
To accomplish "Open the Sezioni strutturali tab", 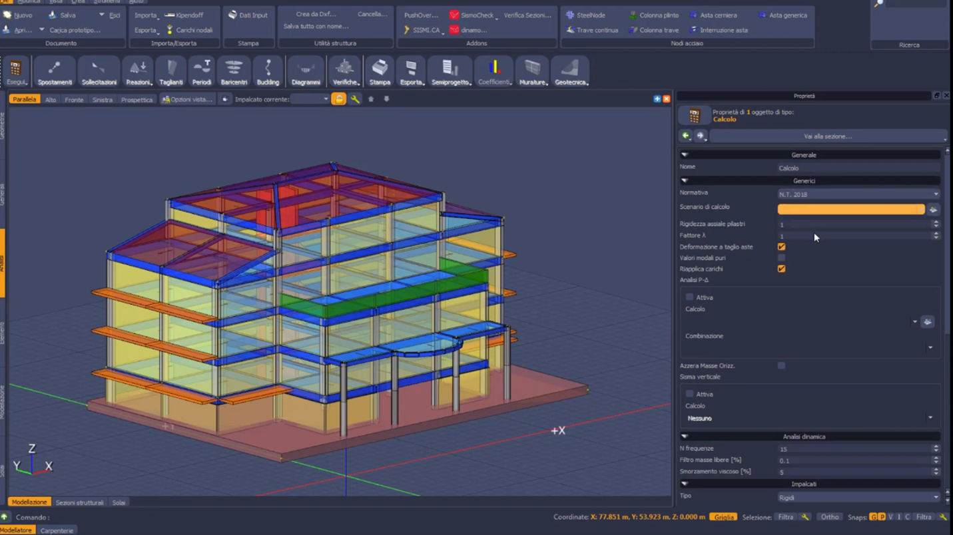I will [x=79, y=502].
